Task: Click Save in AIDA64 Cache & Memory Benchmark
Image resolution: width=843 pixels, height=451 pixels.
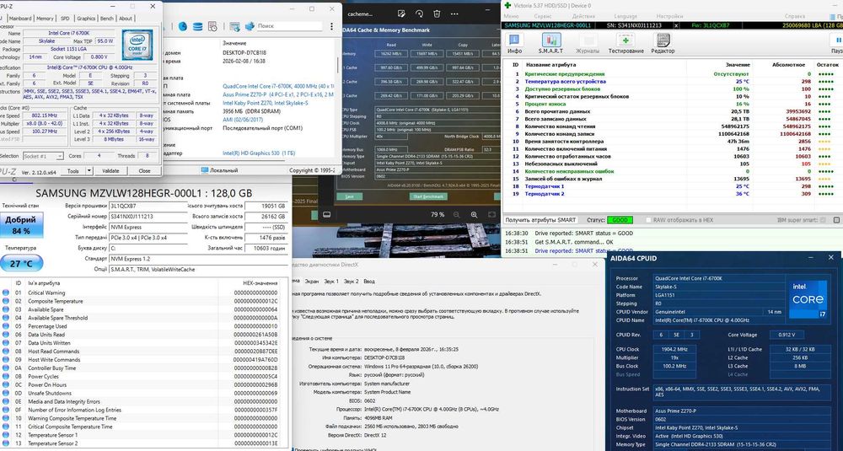Action: [x=349, y=196]
